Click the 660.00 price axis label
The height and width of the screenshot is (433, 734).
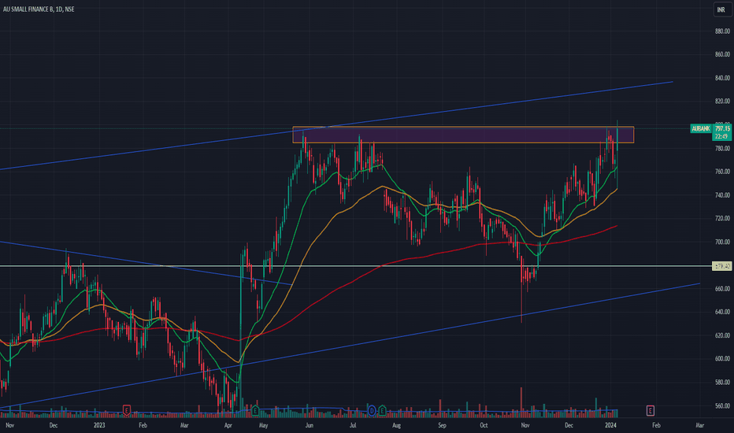(722, 289)
